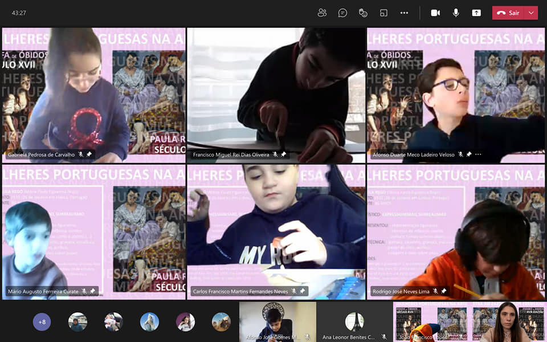
Task: Click the first participant avatar after +8
Action: pos(77,322)
